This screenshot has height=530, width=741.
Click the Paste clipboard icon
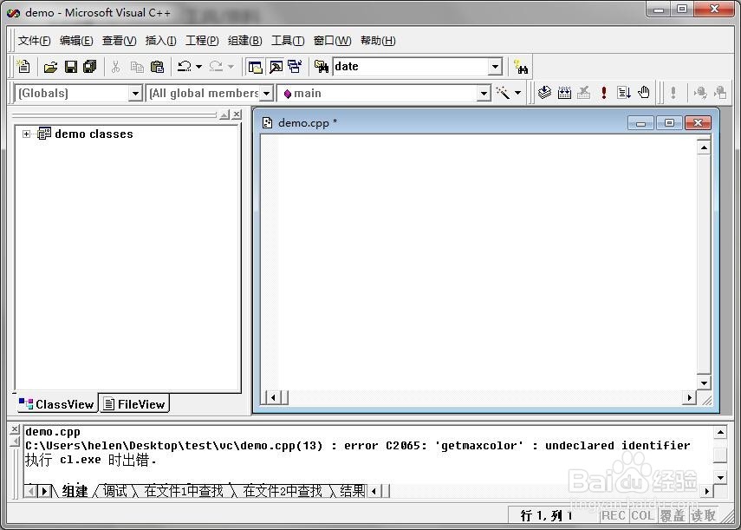click(x=157, y=67)
